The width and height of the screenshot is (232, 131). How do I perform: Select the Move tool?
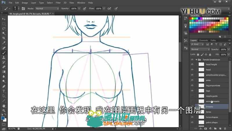pos(4,19)
